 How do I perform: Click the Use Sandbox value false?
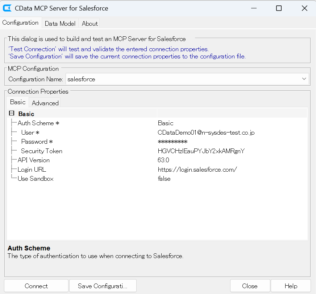[x=164, y=179]
